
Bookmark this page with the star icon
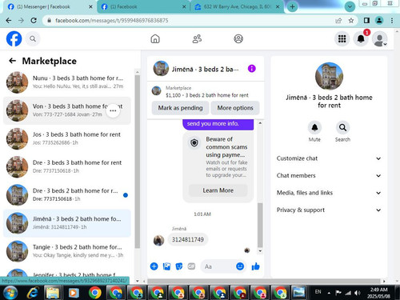(351, 21)
